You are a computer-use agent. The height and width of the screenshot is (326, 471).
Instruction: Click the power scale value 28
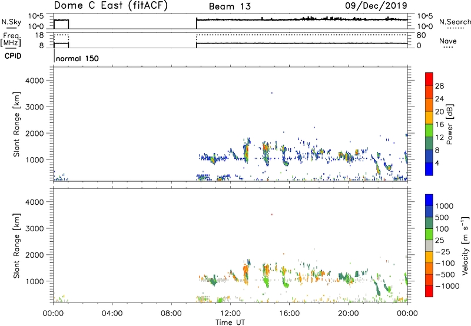[439, 86]
